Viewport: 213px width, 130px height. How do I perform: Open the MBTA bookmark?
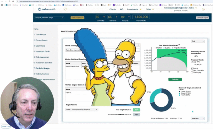(177, 5)
